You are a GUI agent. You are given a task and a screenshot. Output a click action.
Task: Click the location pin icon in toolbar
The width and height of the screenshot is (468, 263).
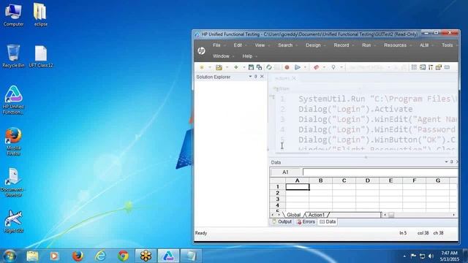[x=333, y=67]
